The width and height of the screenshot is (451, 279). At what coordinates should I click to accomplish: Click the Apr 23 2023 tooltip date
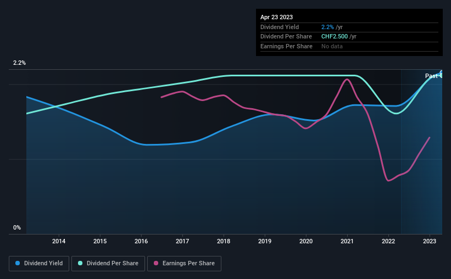pyautogui.click(x=276, y=17)
